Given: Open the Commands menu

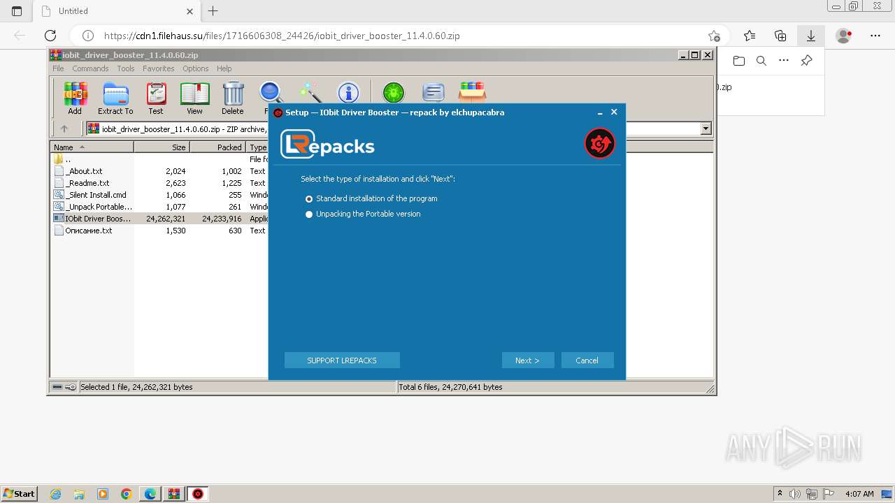Looking at the screenshot, I should pyautogui.click(x=90, y=68).
